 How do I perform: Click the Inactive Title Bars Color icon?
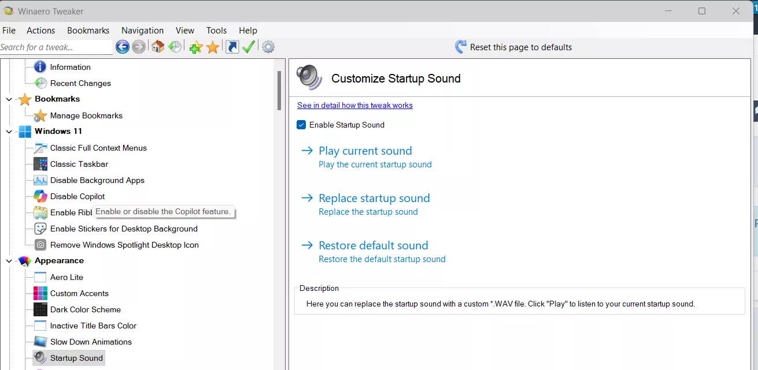[x=40, y=326]
